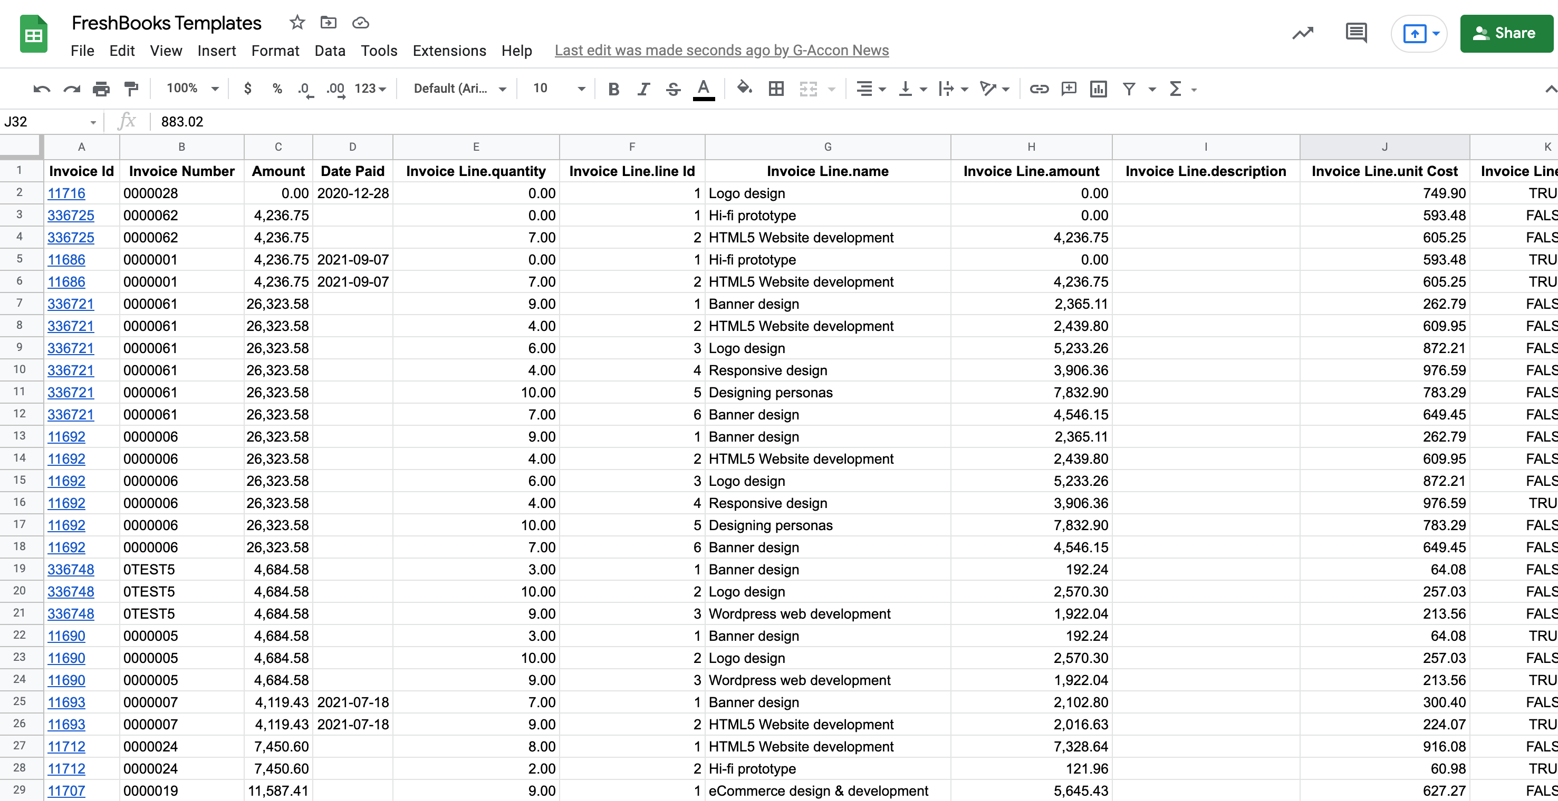
Task: Toggle strikethrough formatting
Action: click(x=673, y=89)
